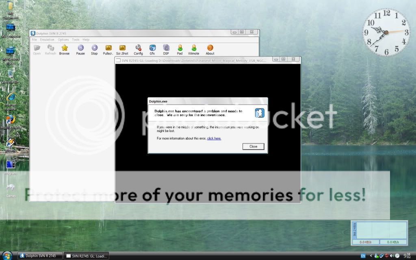The height and width of the screenshot is (260, 416).
Task: Configure the Pad controller
Action: point(180,49)
